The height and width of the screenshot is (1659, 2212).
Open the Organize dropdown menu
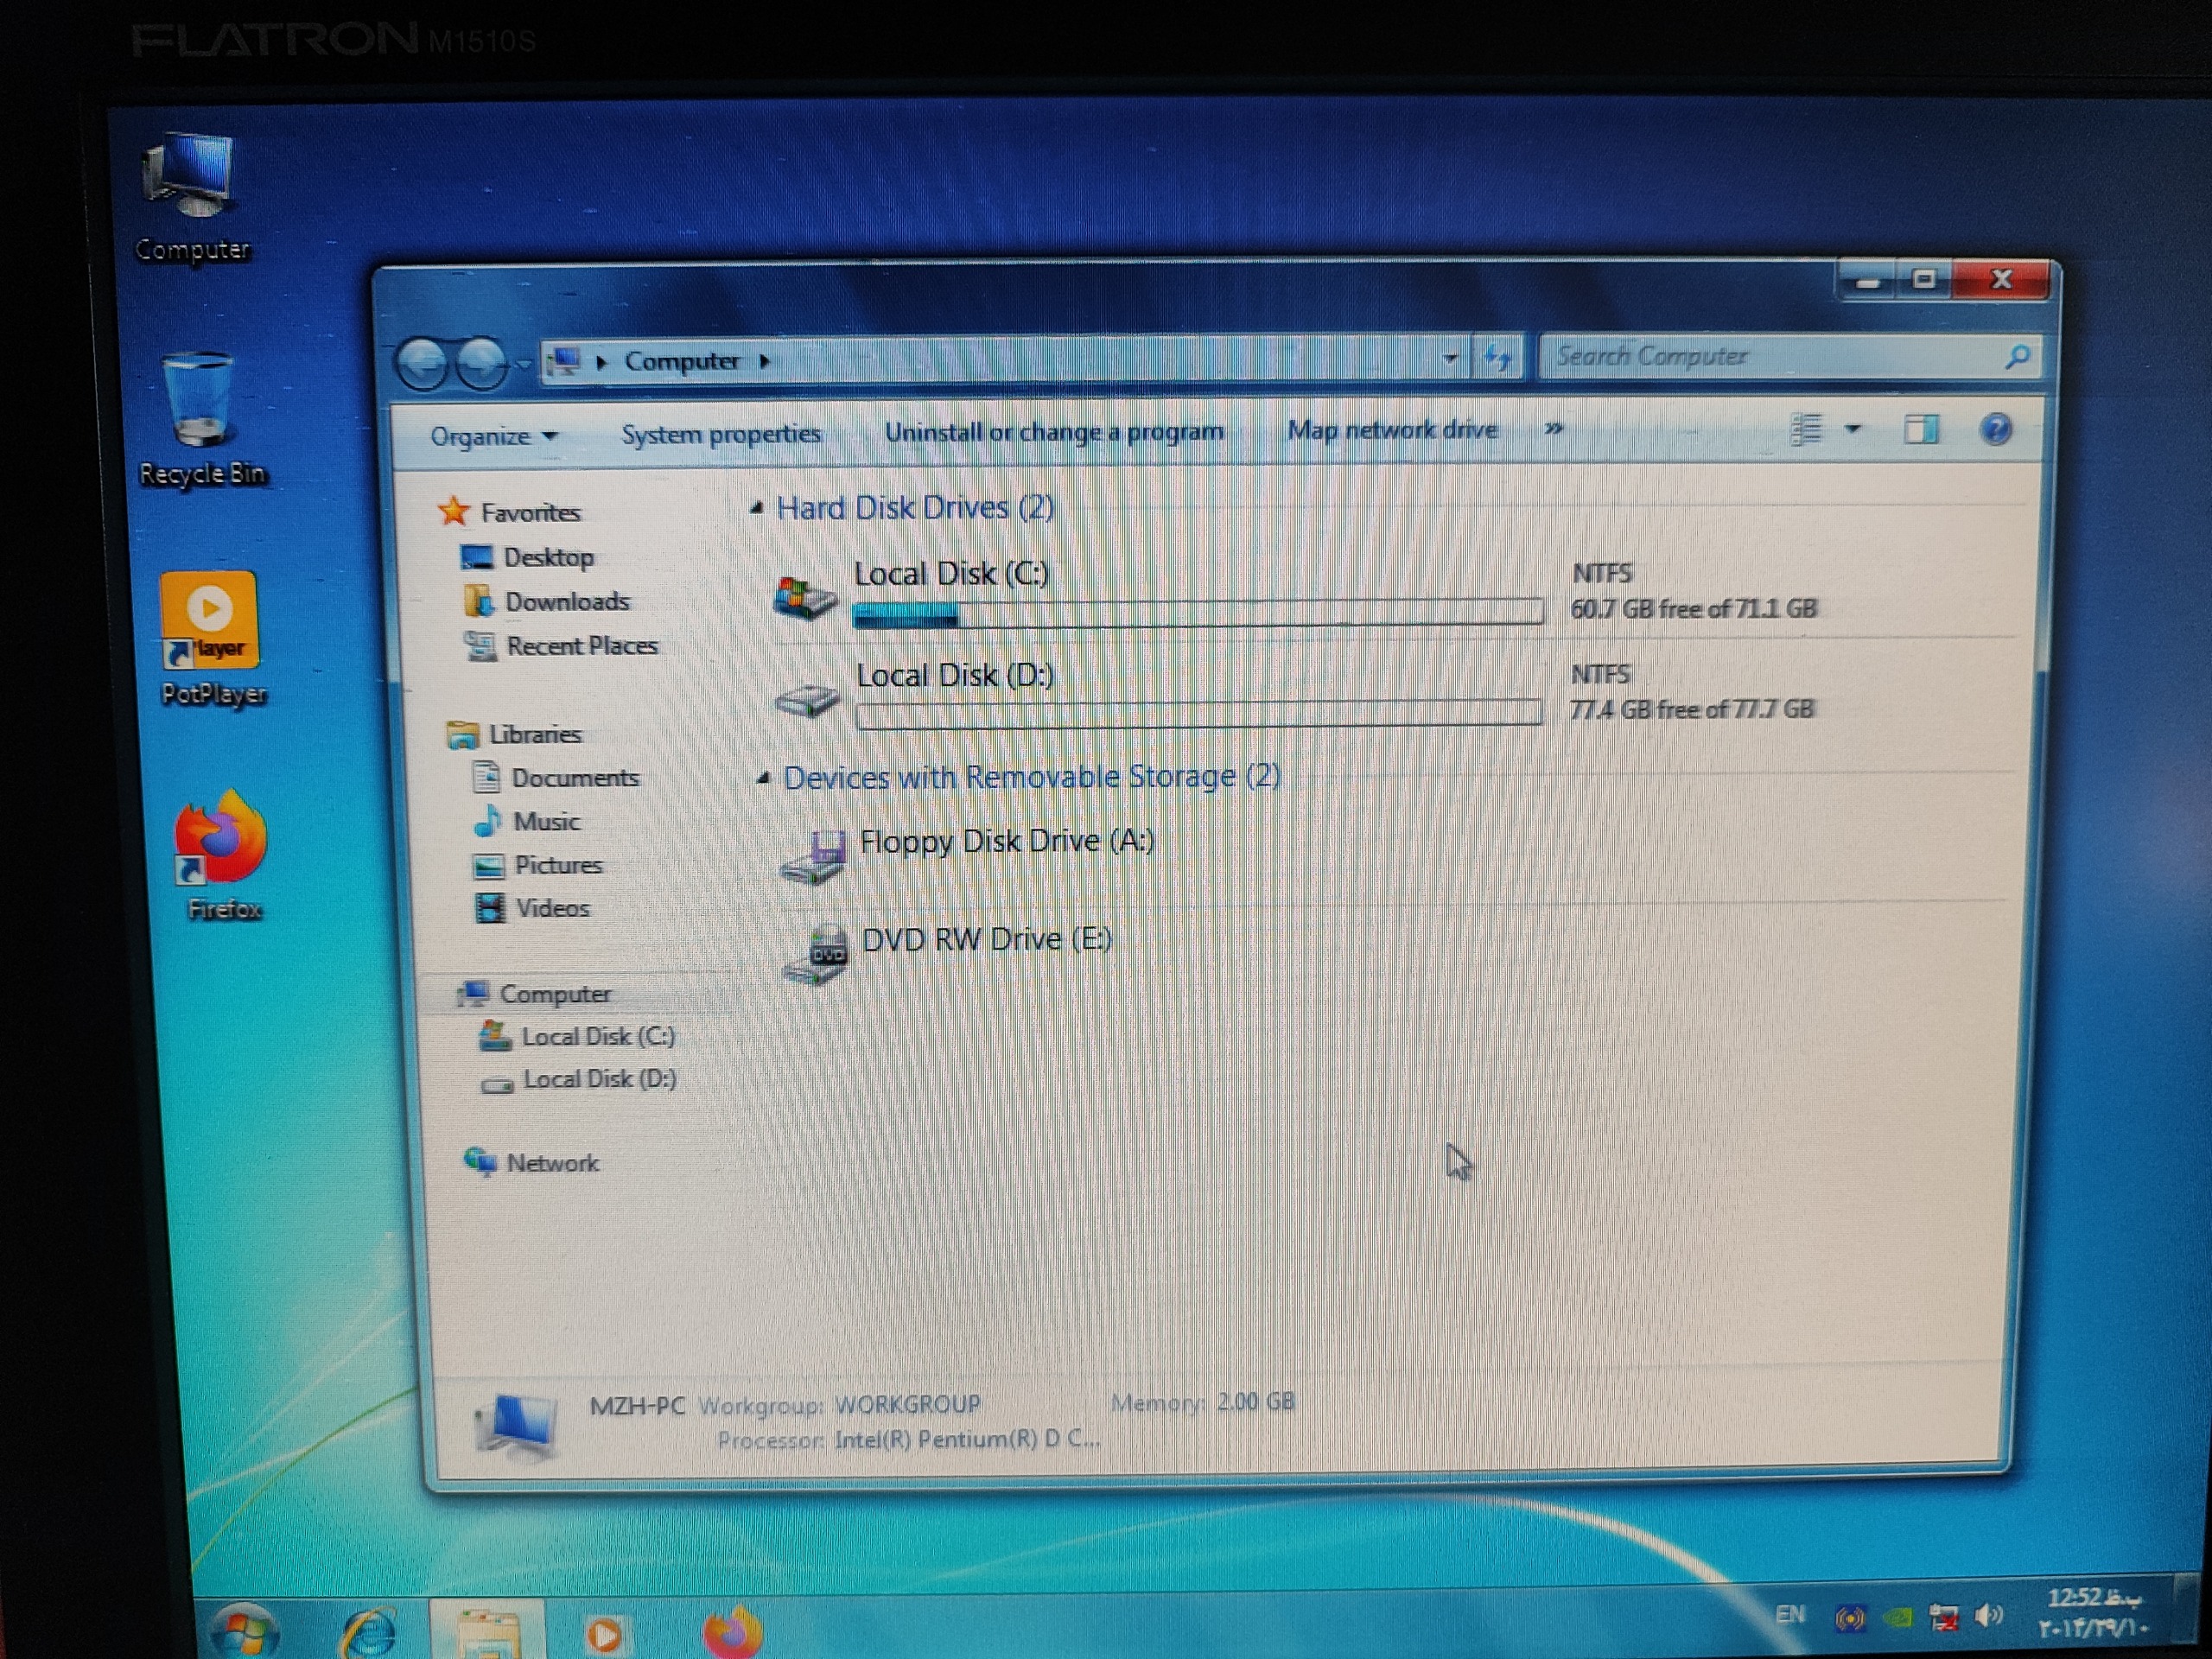493,437
